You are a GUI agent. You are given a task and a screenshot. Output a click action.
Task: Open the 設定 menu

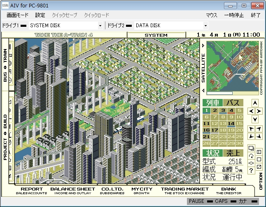(x=40, y=15)
